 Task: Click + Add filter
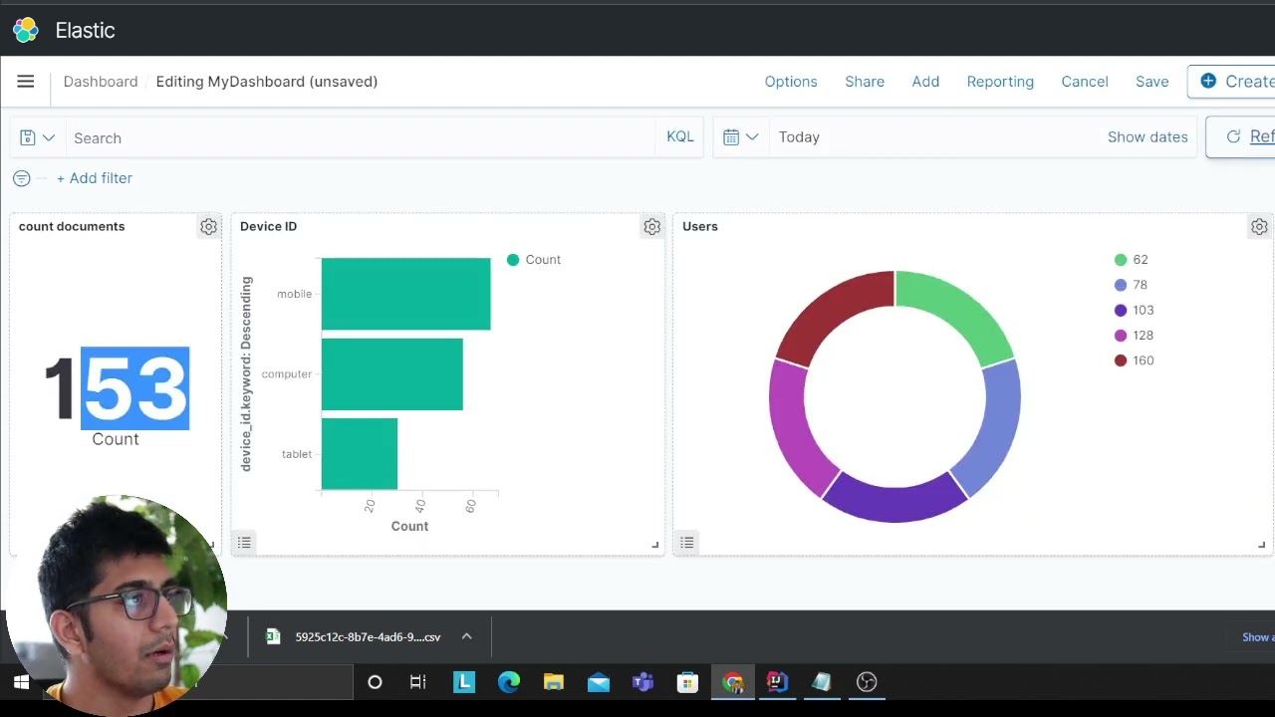click(95, 178)
